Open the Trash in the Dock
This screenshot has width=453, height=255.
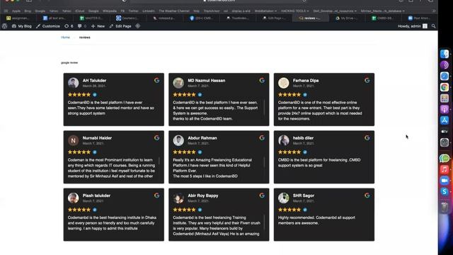tap(445, 207)
